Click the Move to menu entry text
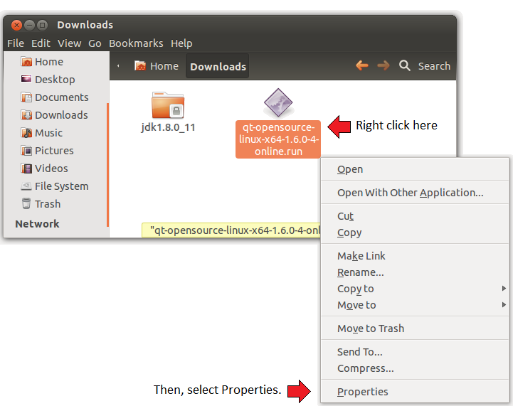Viewport: 513px width, 406px height. (x=356, y=305)
